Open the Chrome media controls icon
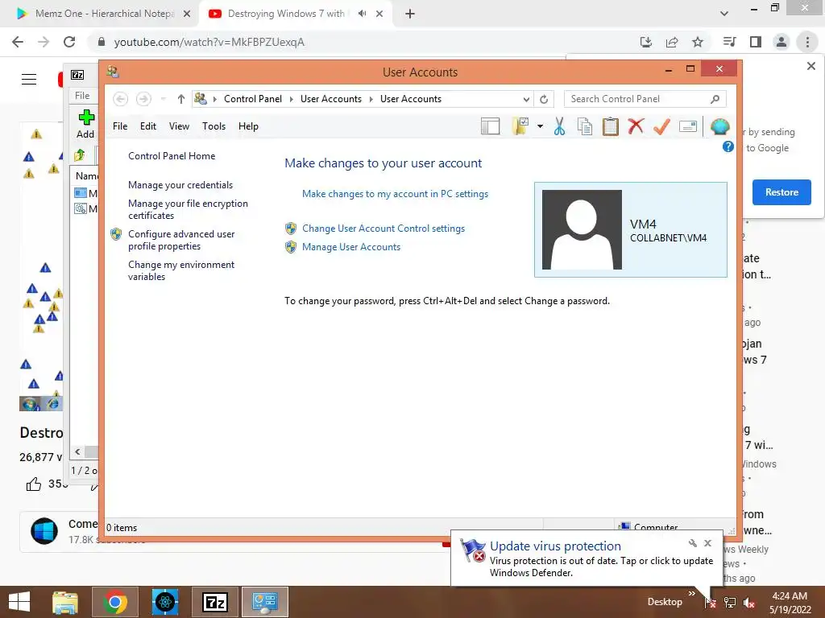Screen dimensions: 825x618 (729, 42)
